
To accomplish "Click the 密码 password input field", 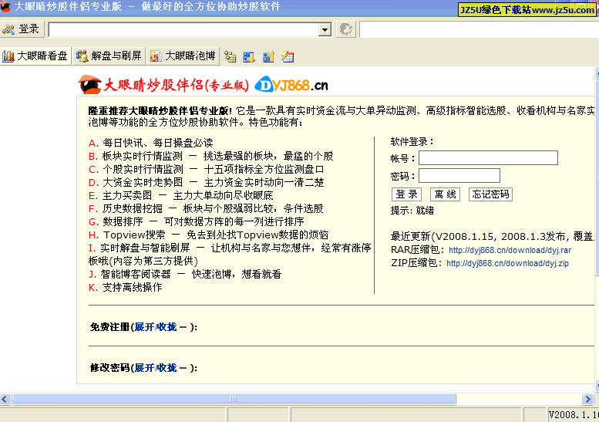I will [x=459, y=175].
